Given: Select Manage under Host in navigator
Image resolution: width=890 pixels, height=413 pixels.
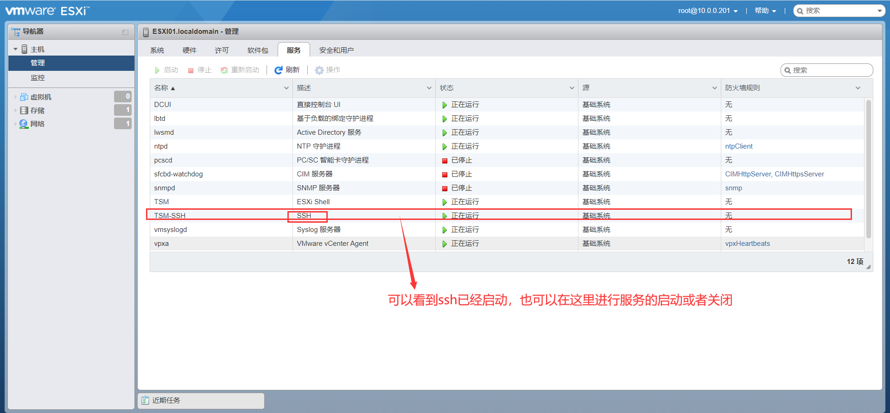Looking at the screenshot, I should point(71,63).
